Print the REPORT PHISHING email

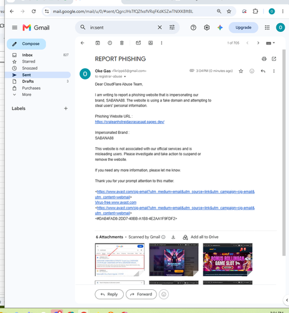[264, 59]
